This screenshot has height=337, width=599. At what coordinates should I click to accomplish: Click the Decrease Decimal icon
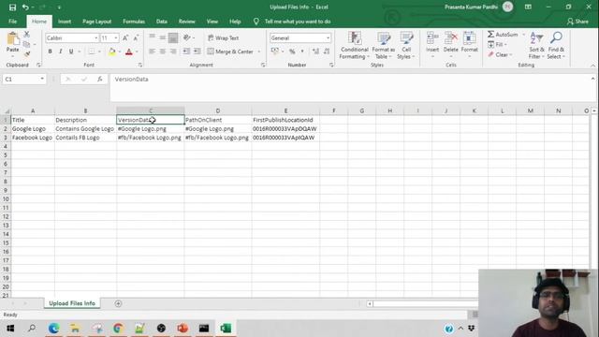click(x=327, y=51)
